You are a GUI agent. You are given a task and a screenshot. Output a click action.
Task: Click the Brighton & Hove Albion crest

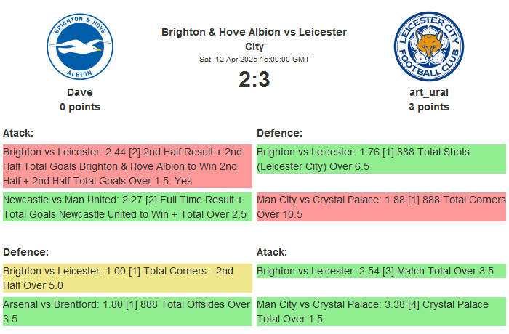(80, 48)
